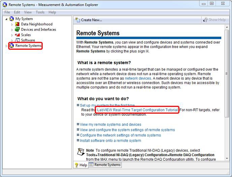Click the Create New document icon

click(77, 20)
